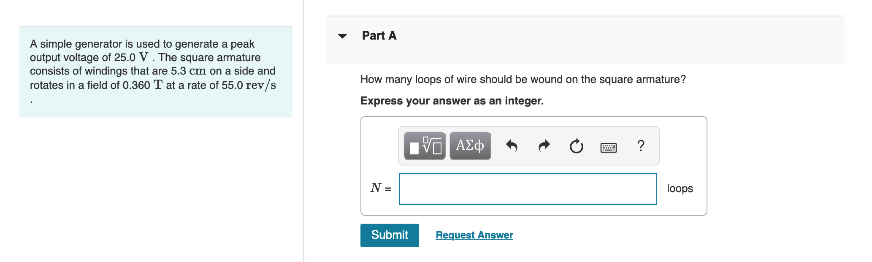Click the 'loops' unit label
This screenshot has width=872, height=262.
click(x=680, y=188)
